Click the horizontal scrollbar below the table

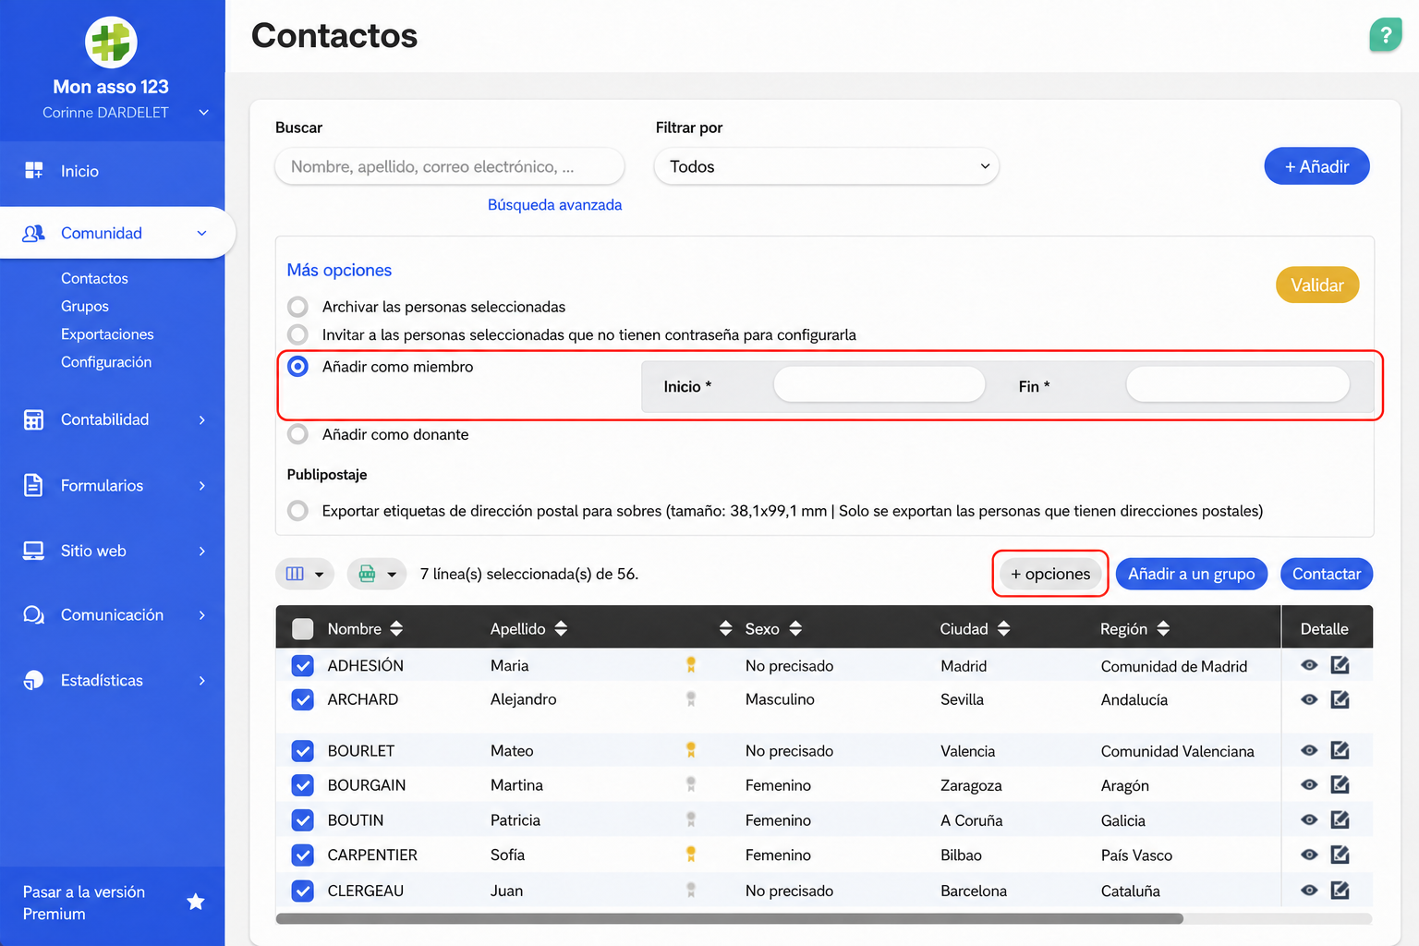[x=730, y=919]
